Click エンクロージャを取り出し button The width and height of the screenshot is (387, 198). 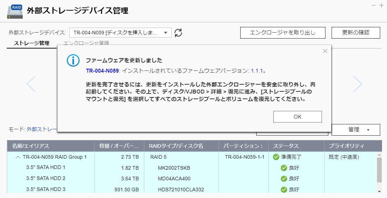[x=283, y=33]
